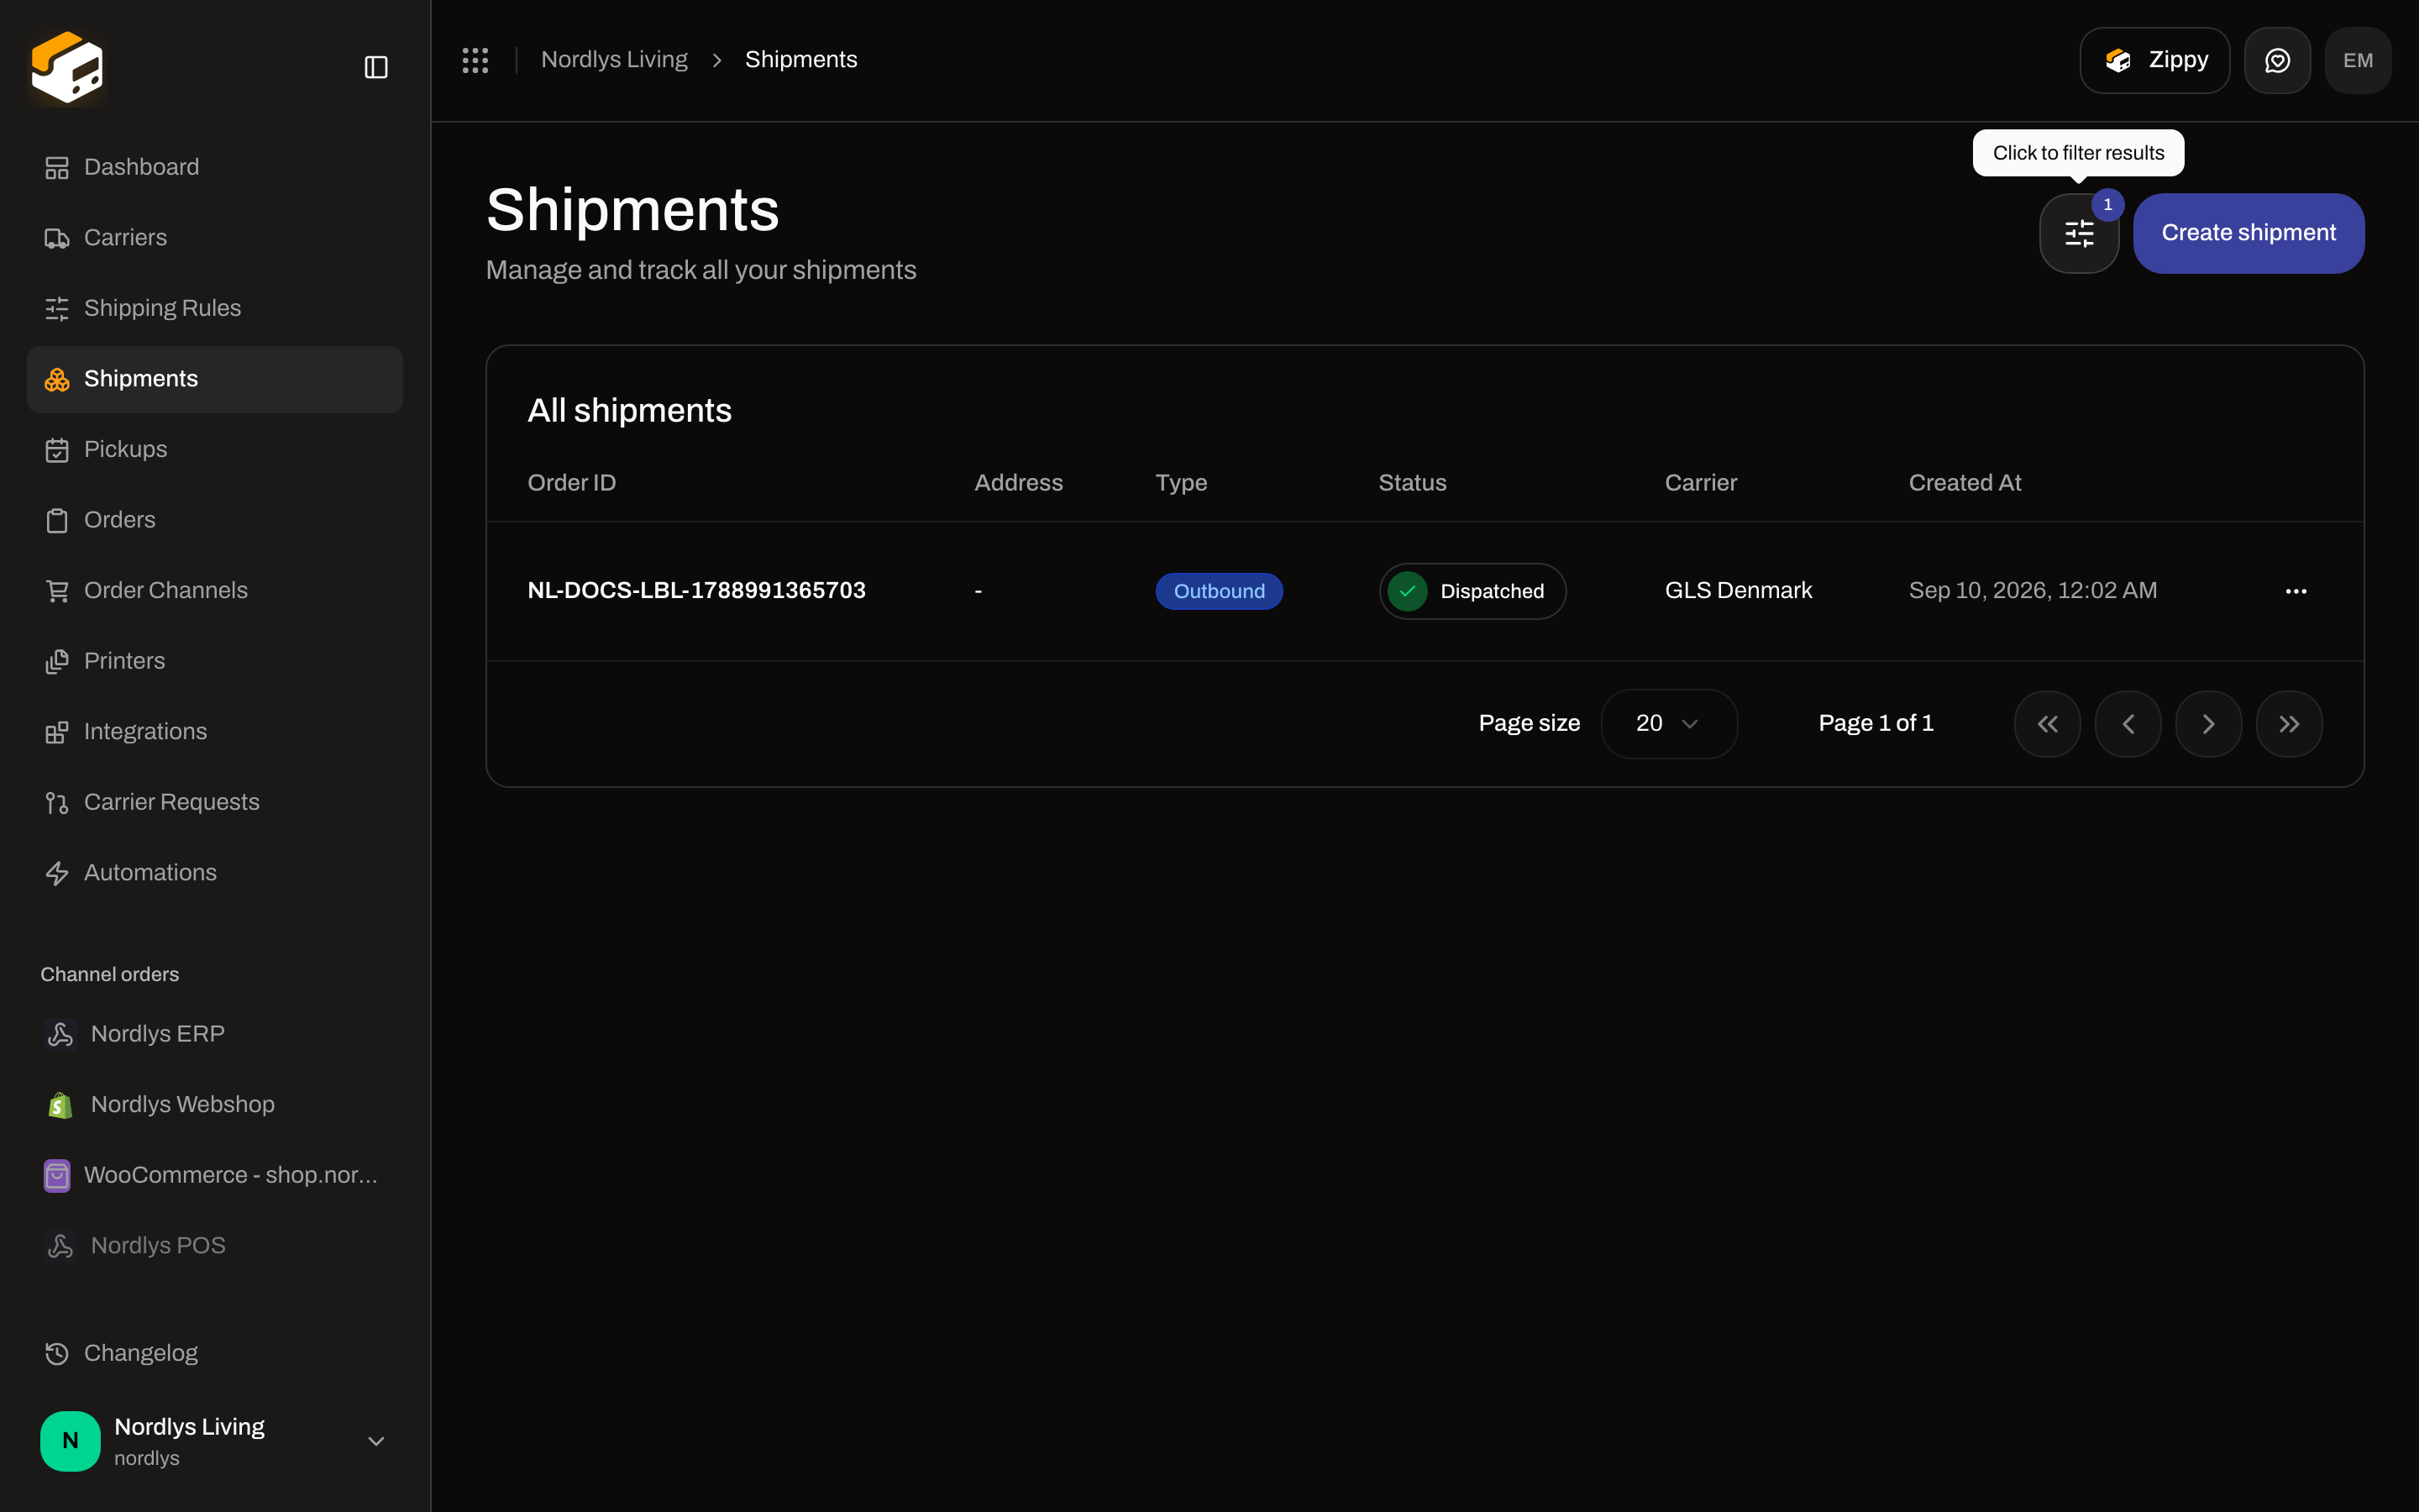Open Nordlys POS channel orders
2419x1512 pixels.
pyautogui.click(x=215, y=1245)
